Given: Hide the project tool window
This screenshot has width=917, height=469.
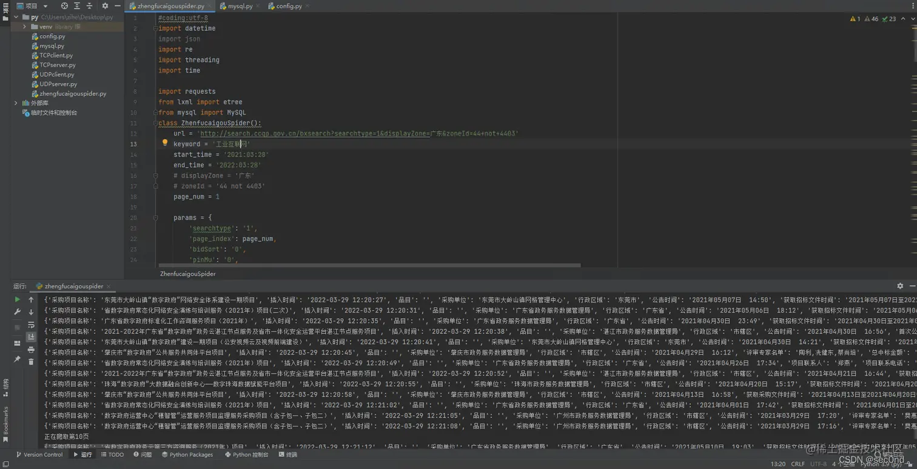Looking at the screenshot, I should [118, 6].
